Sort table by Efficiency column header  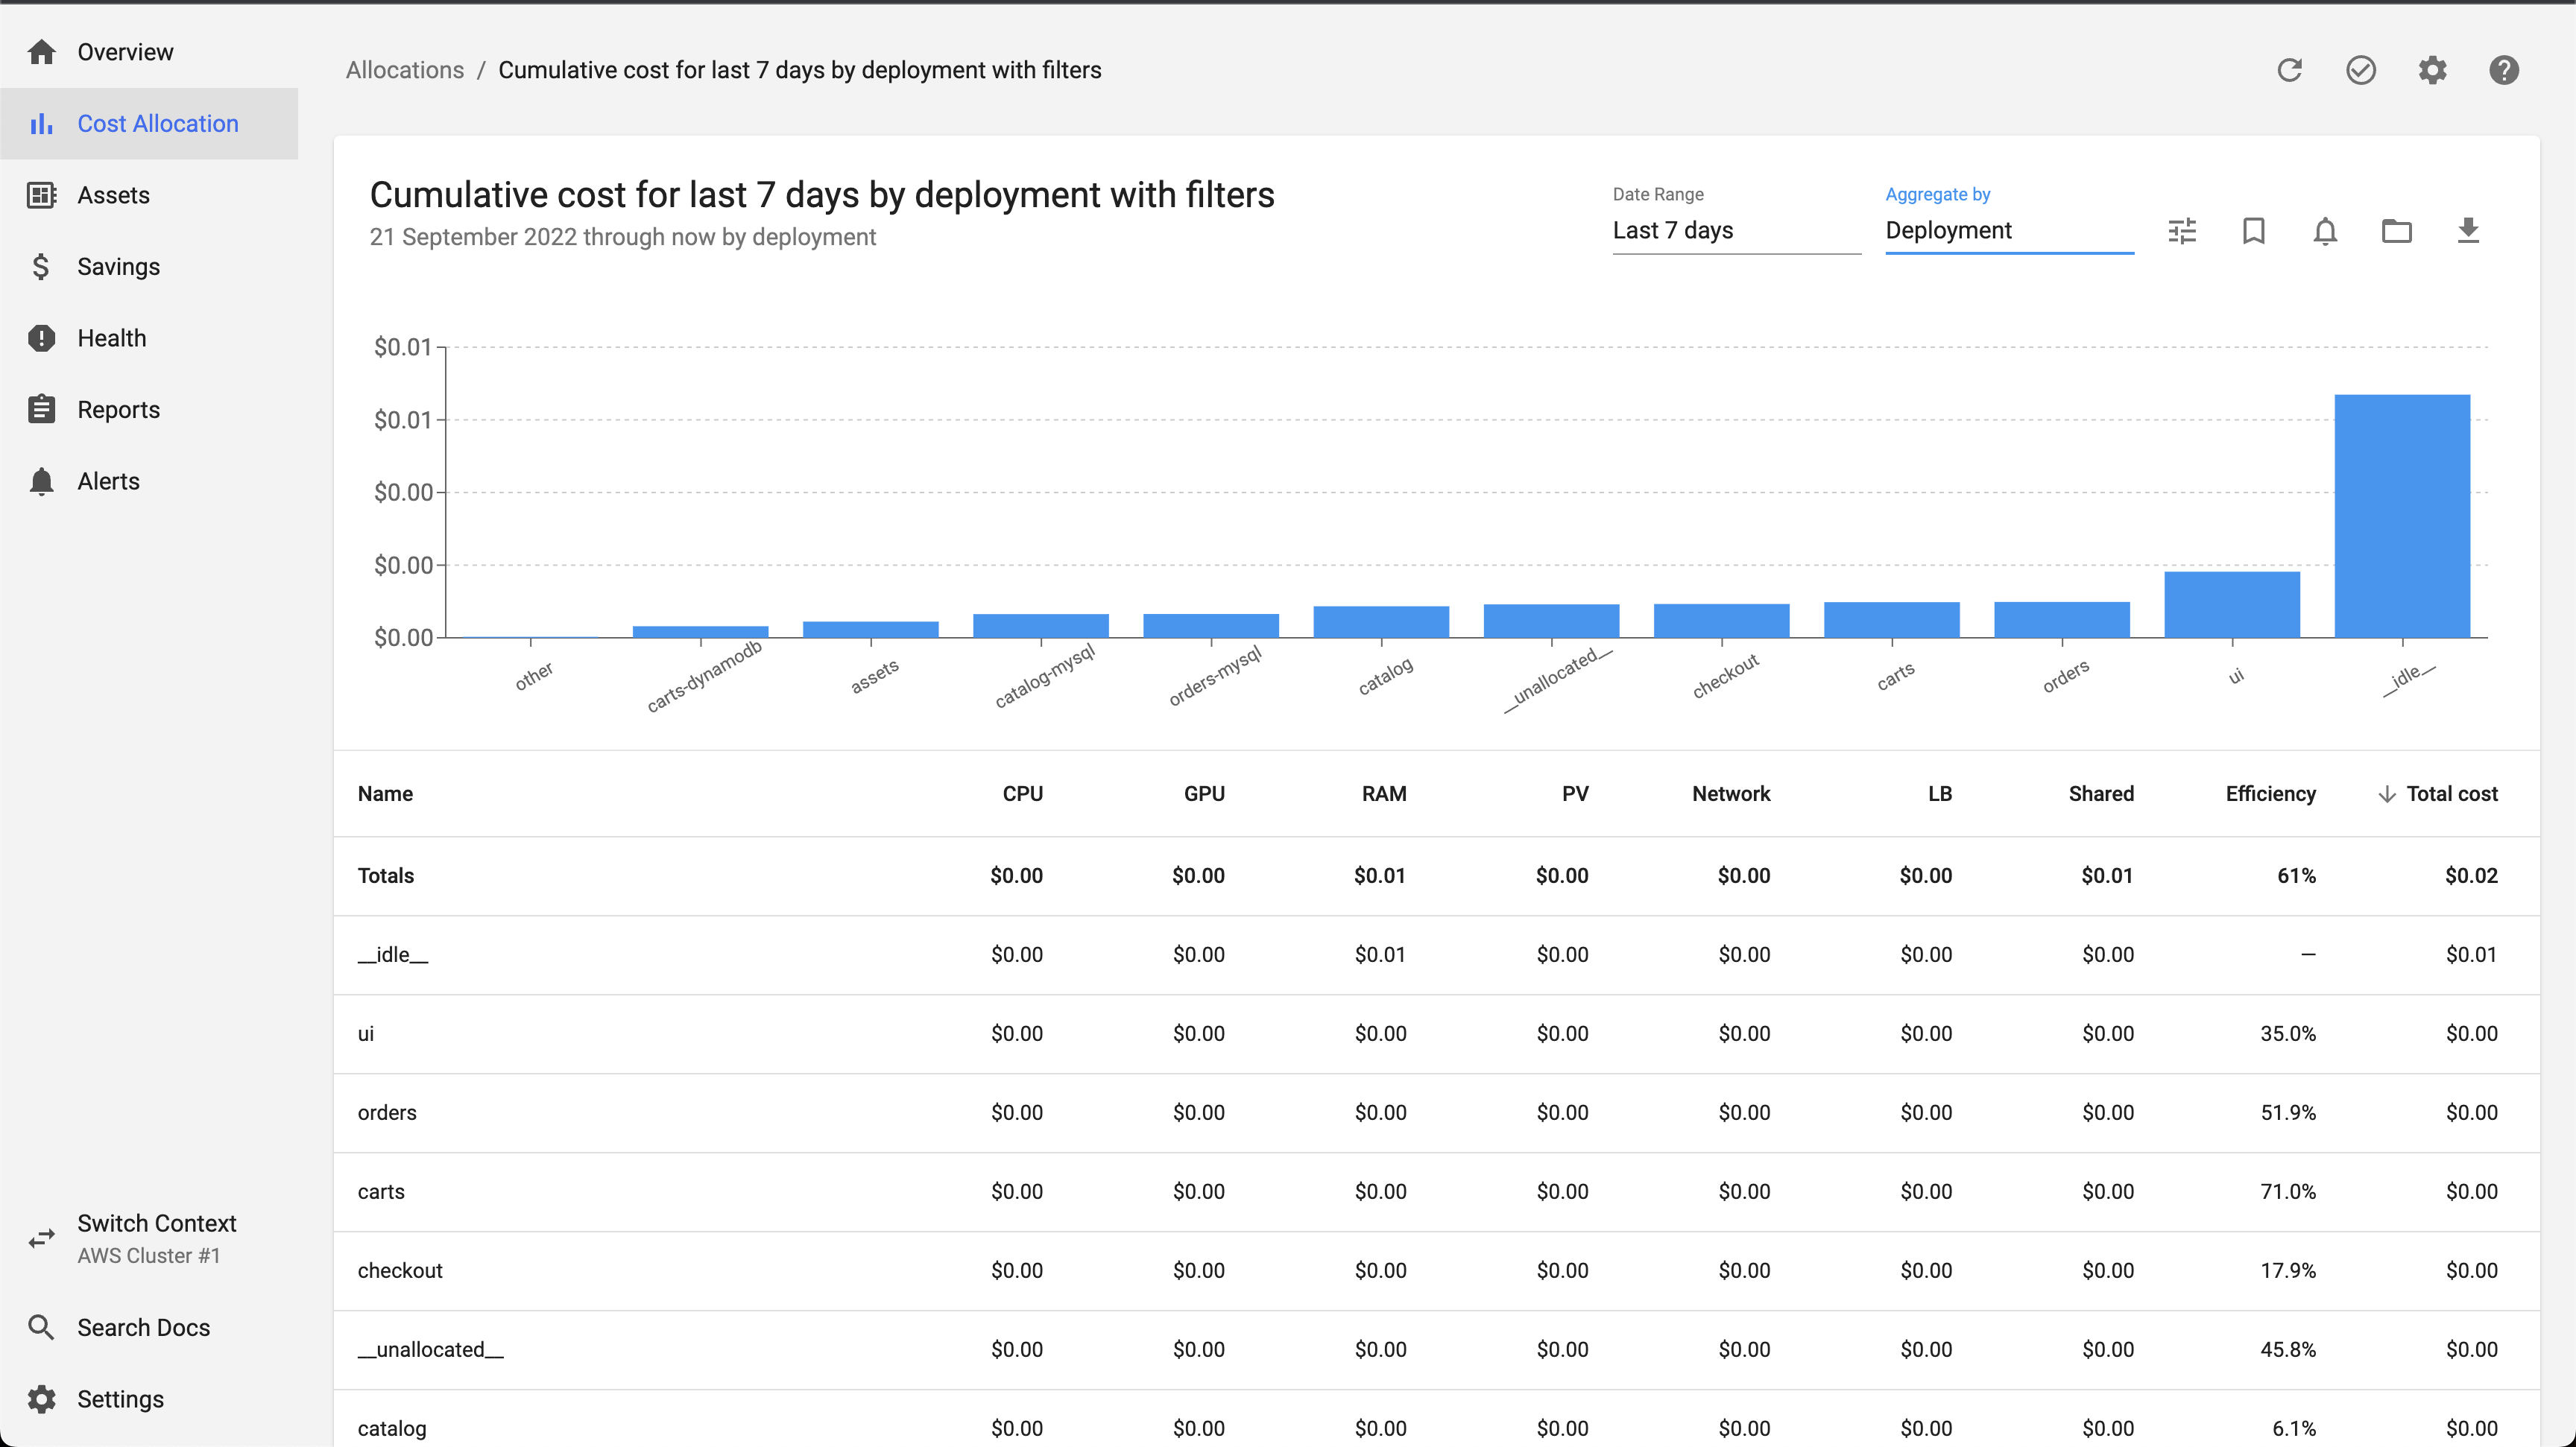2270,794
